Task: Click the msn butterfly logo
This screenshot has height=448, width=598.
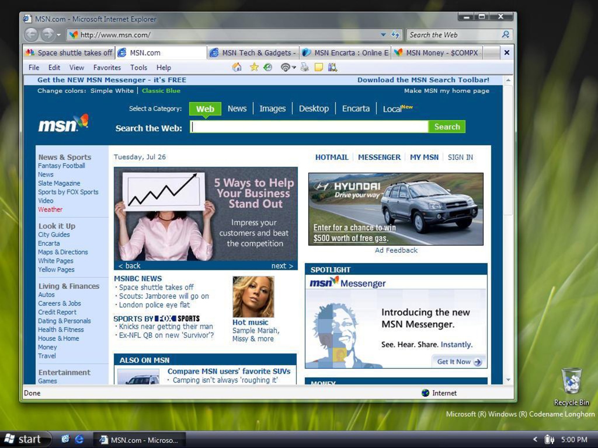Action: tap(63, 124)
